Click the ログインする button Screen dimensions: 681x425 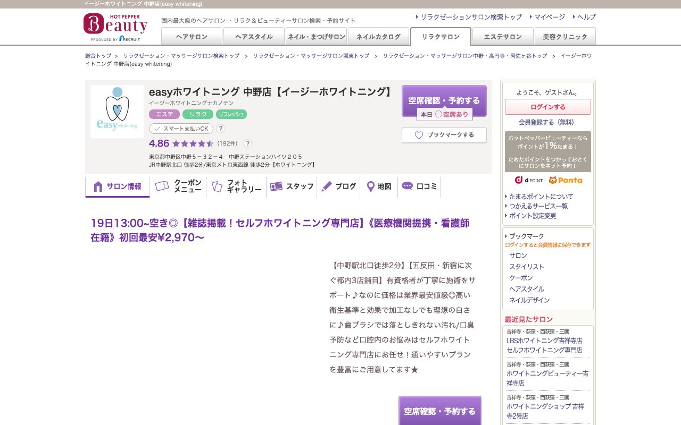click(x=547, y=107)
